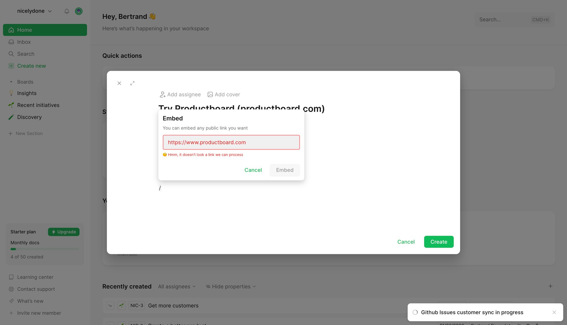Click the Add cover image icon

tap(210, 94)
